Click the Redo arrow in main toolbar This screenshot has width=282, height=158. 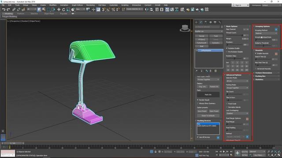pos(8,10)
